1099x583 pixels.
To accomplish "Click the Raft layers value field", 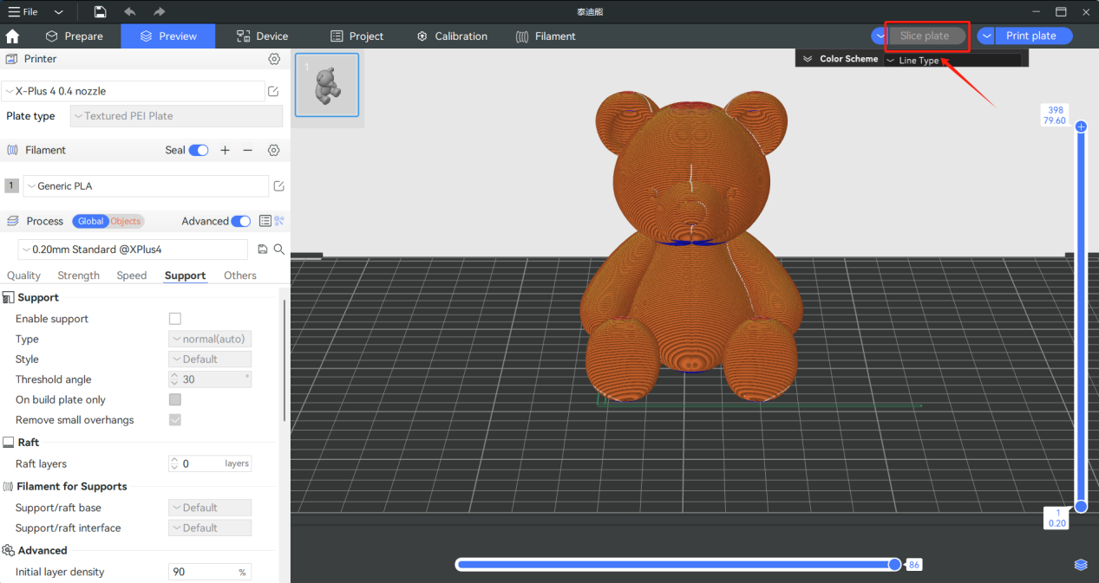I will (209, 463).
